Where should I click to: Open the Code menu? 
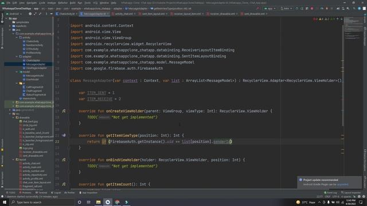pos(42,3)
